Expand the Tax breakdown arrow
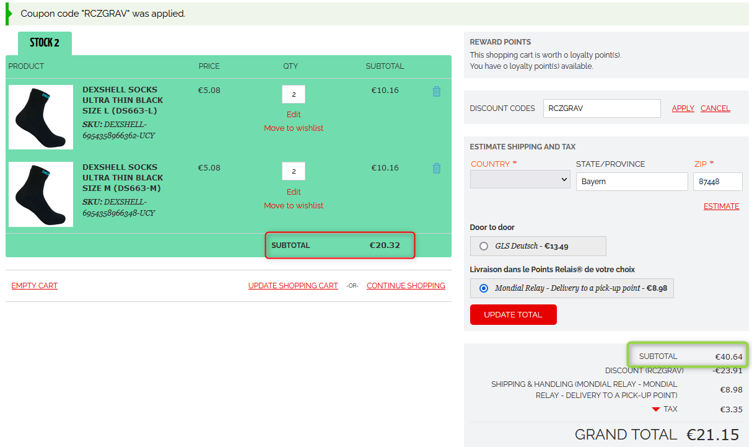The width and height of the screenshot is (752, 447). [x=655, y=409]
